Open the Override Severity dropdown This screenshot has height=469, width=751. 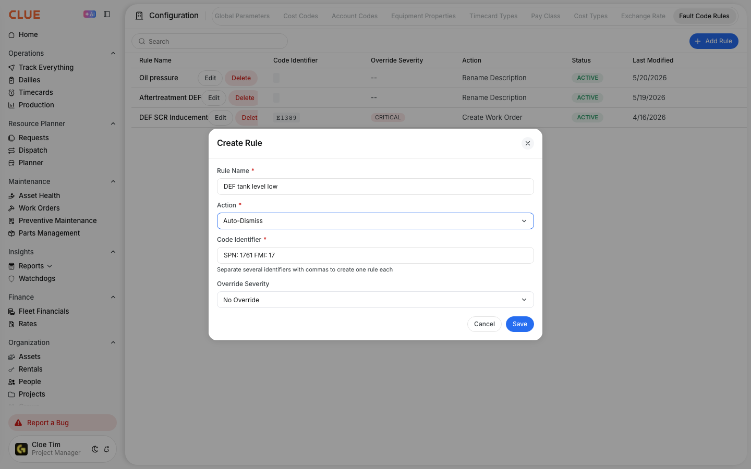(x=375, y=300)
